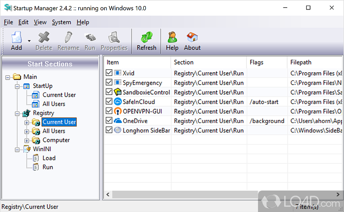This screenshot has width=344, height=212.
Task: Click the Properties toolbar icon
Action: coord(114,37)
